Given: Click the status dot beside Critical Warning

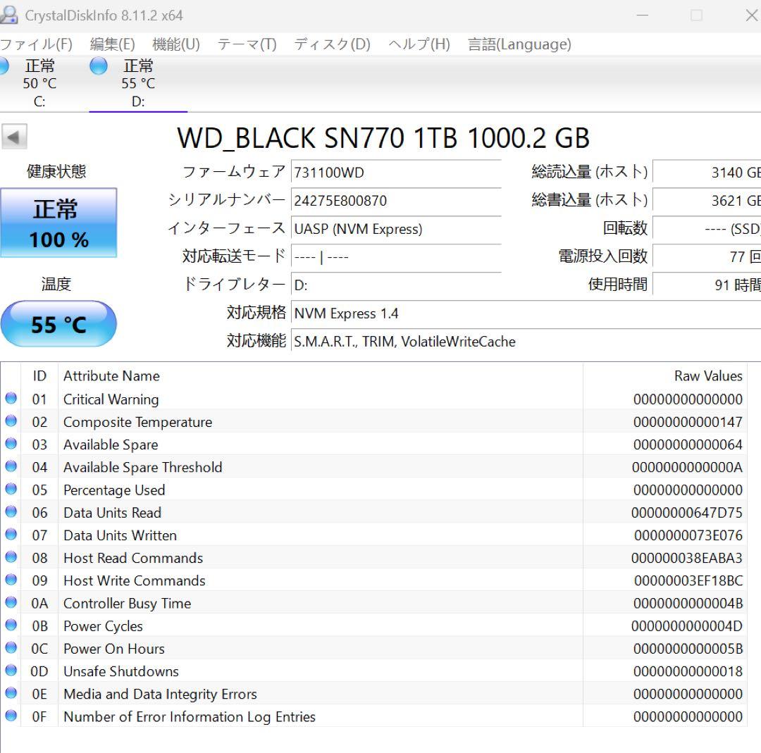Looking at the screenshot, I should coord(10,399).
